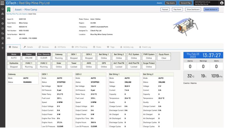Switch to the Status tab

(13, 47)
